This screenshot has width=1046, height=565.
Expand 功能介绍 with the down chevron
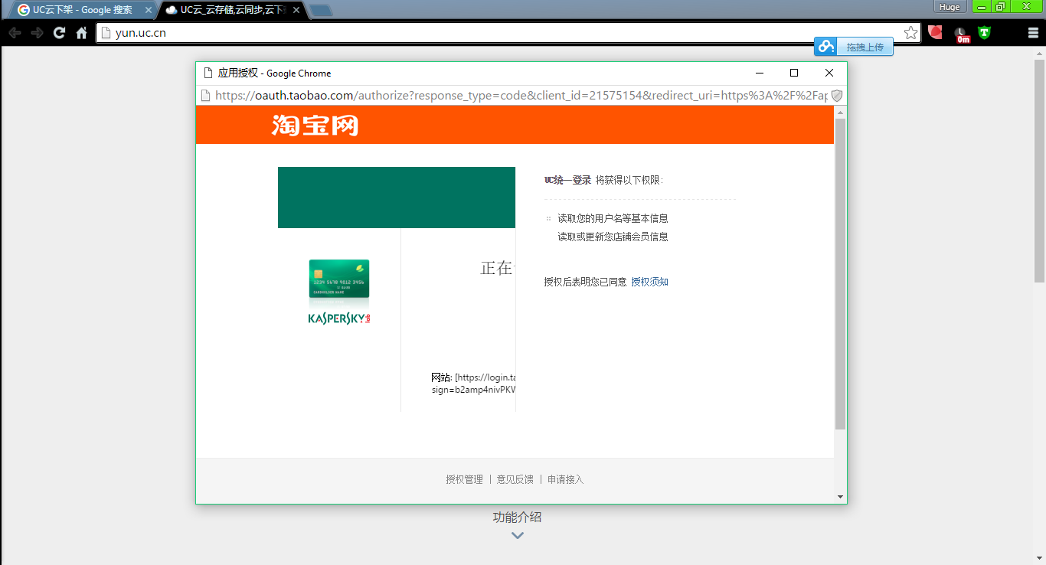(518, 535)
